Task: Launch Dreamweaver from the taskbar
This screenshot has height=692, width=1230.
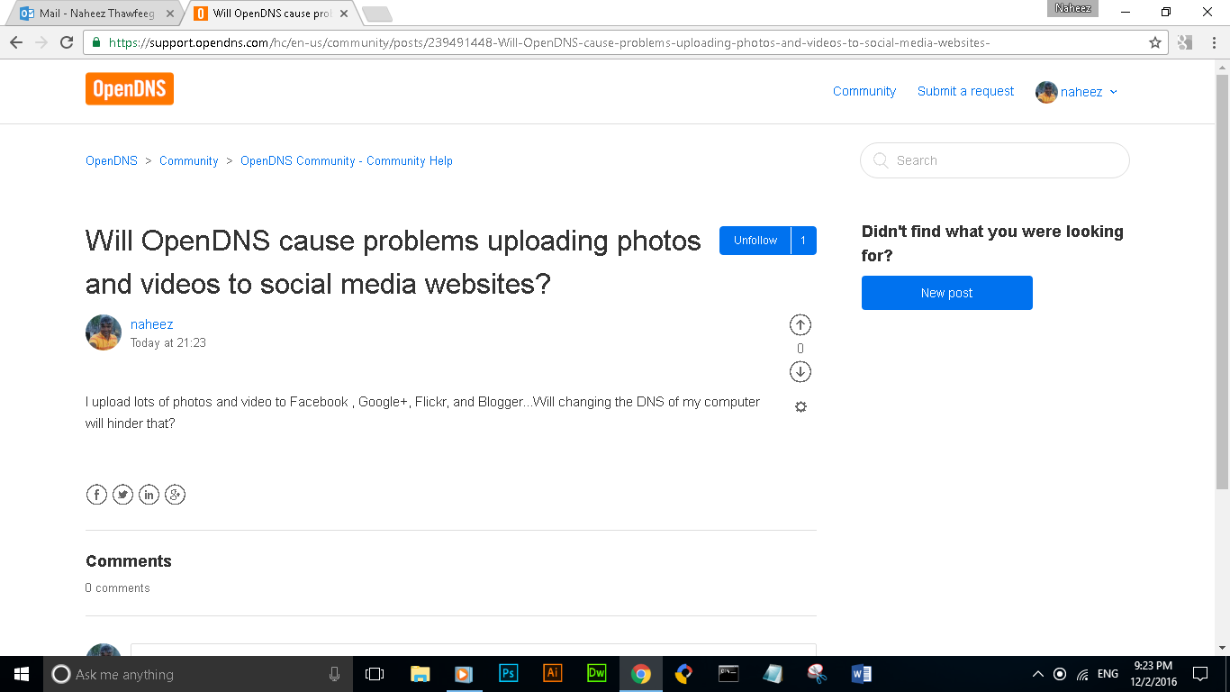Action: 596,674
